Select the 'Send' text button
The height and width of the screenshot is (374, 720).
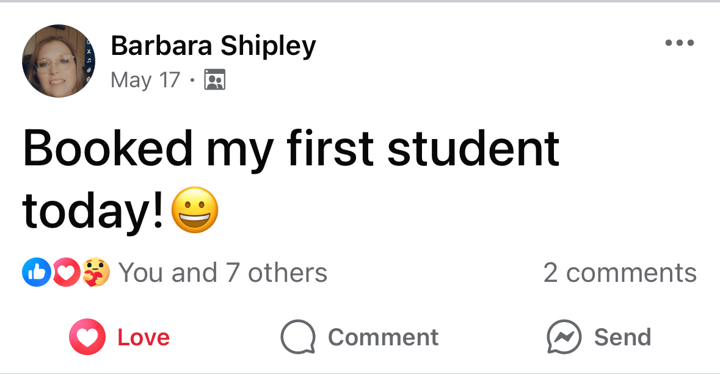(x=623, y=337)
